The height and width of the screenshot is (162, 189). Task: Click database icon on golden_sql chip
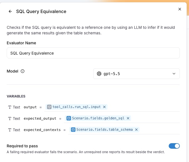coord(69,118)
